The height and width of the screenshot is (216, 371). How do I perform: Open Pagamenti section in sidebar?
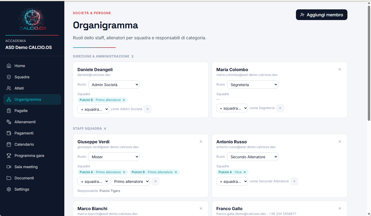click(32, 133)
